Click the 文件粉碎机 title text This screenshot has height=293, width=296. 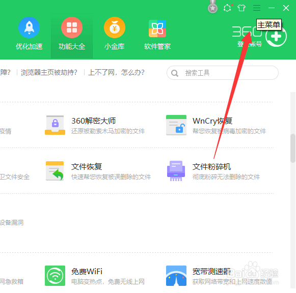click(x=211, y=167)
